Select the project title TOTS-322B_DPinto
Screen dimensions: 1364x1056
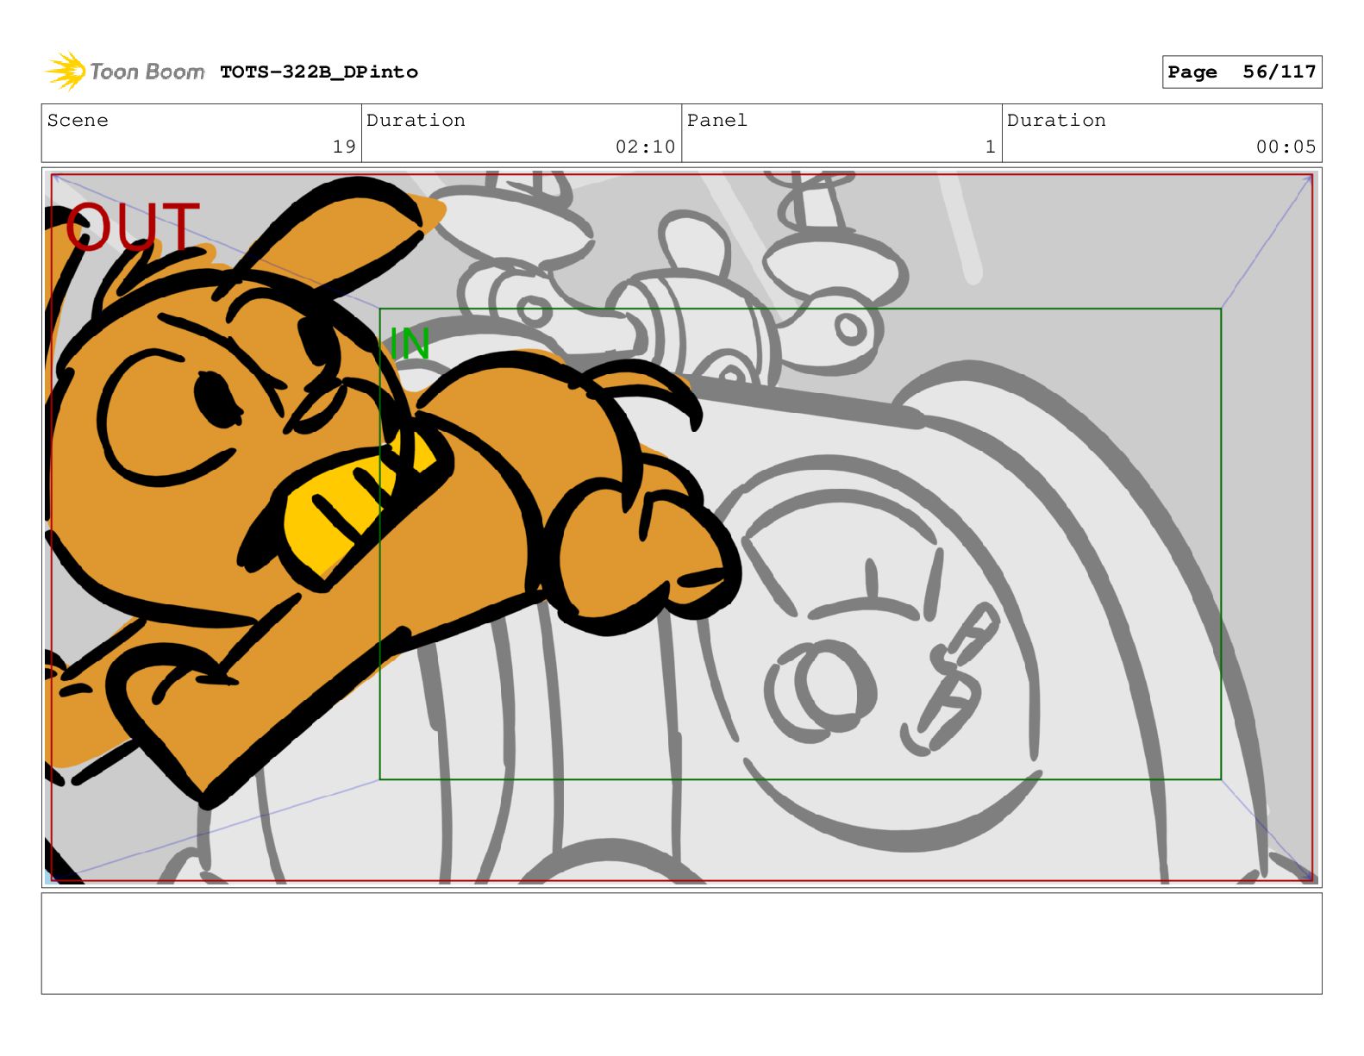(x=319, y=72)
